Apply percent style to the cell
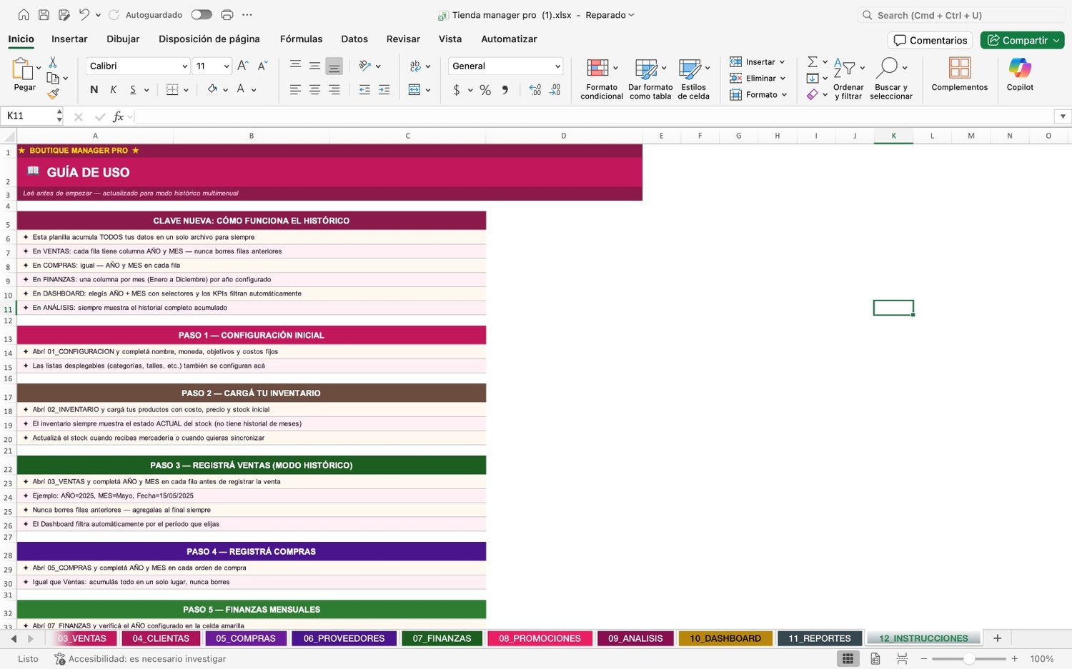The image size is (1072, 669). pyautogui.click(x=485, y=90)
